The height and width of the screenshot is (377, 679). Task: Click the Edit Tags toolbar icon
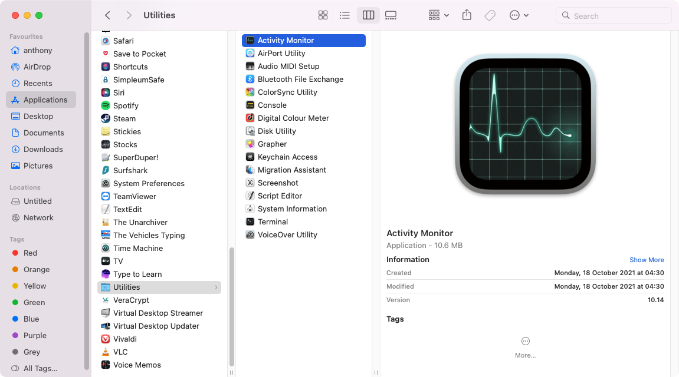490,15
